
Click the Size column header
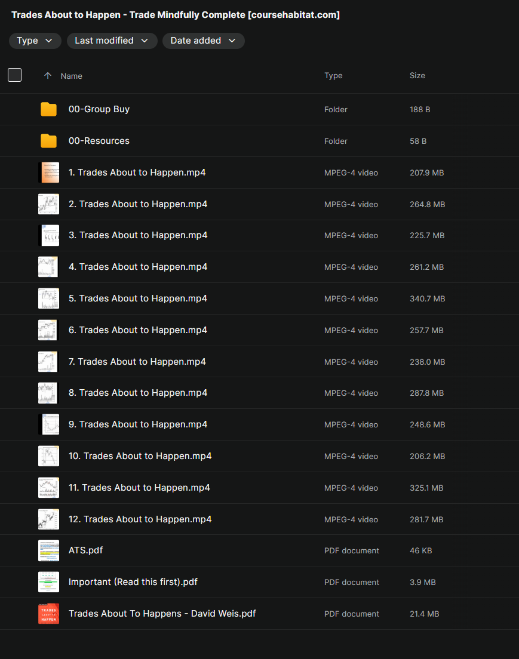click(417, 76)
